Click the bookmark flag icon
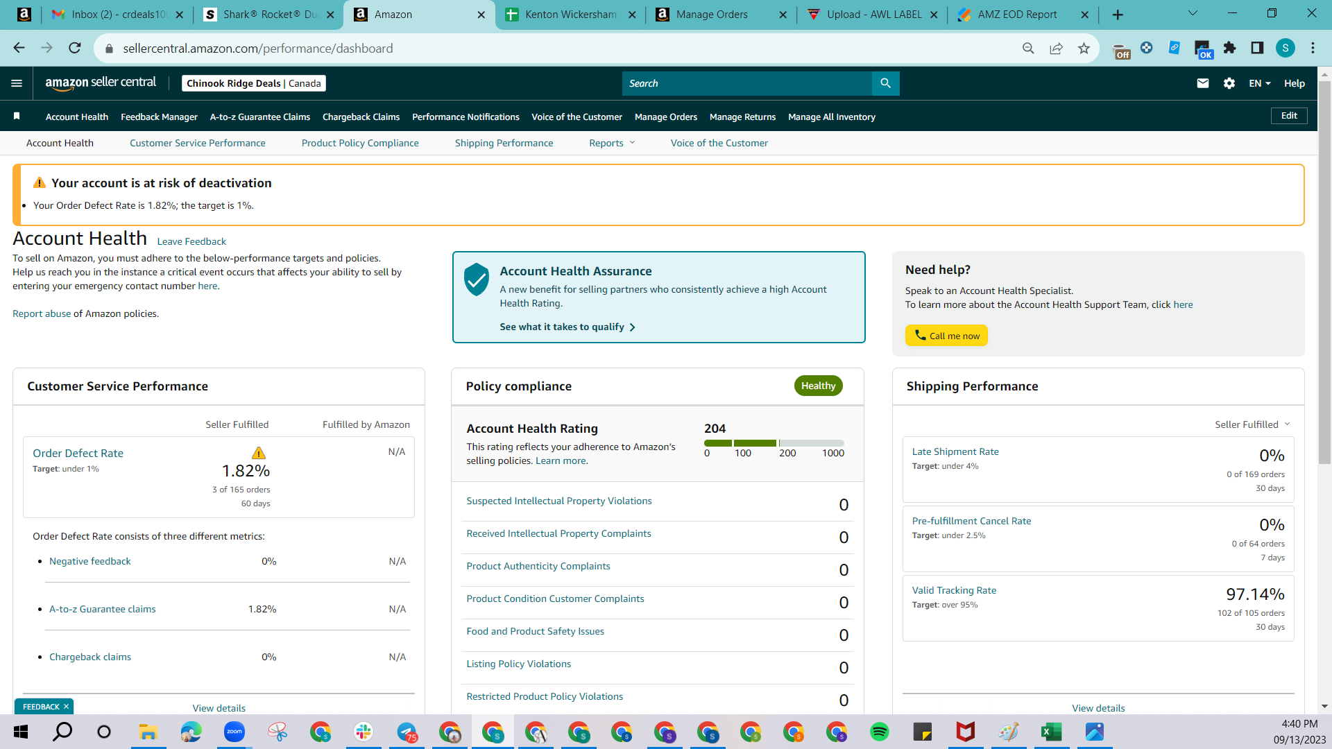 click(x=17, y=116)
